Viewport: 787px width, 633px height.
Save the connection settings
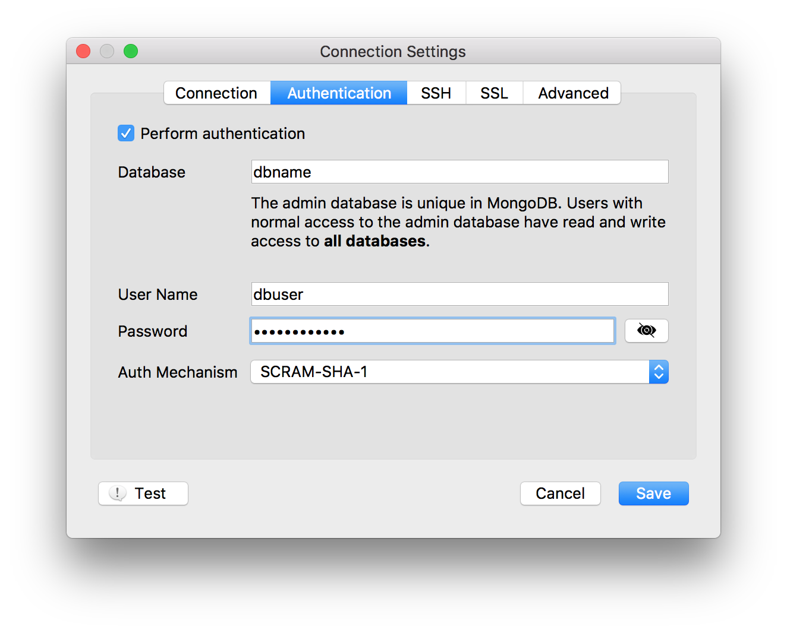pos(653,493)
